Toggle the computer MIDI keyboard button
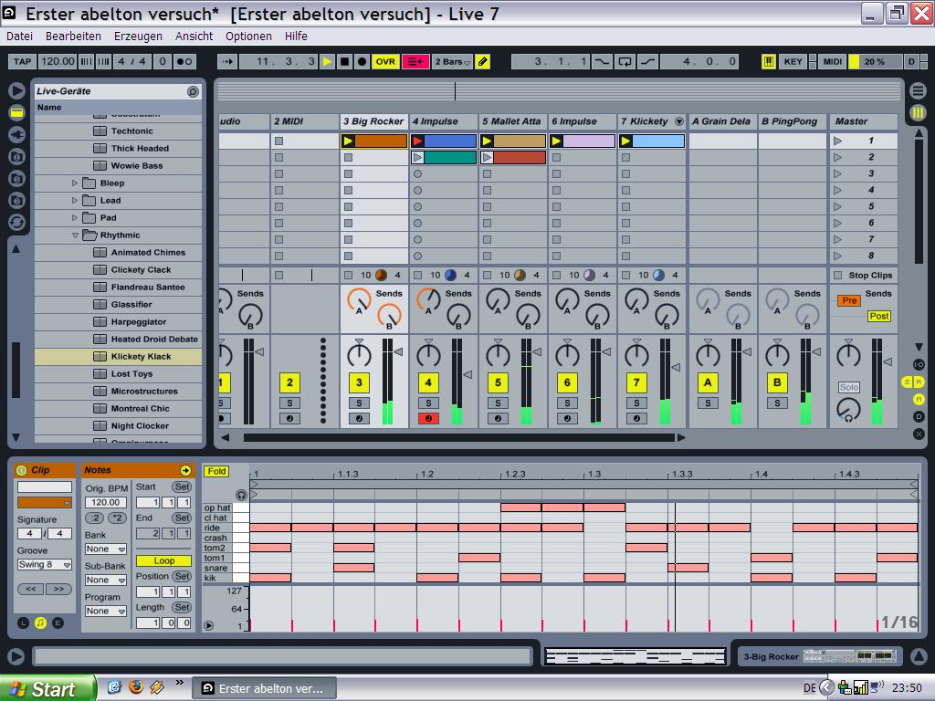 [x=769, y=61]
